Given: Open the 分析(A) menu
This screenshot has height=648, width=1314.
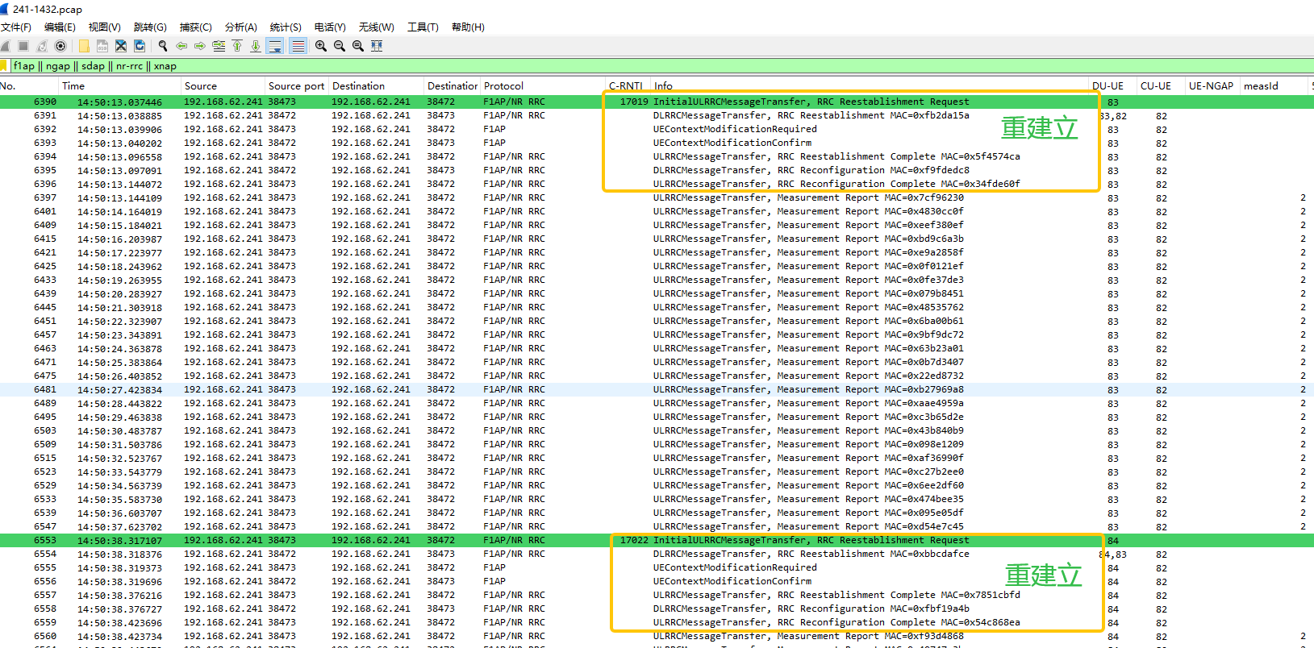Looking at the screenshot, I should (240, 27).
